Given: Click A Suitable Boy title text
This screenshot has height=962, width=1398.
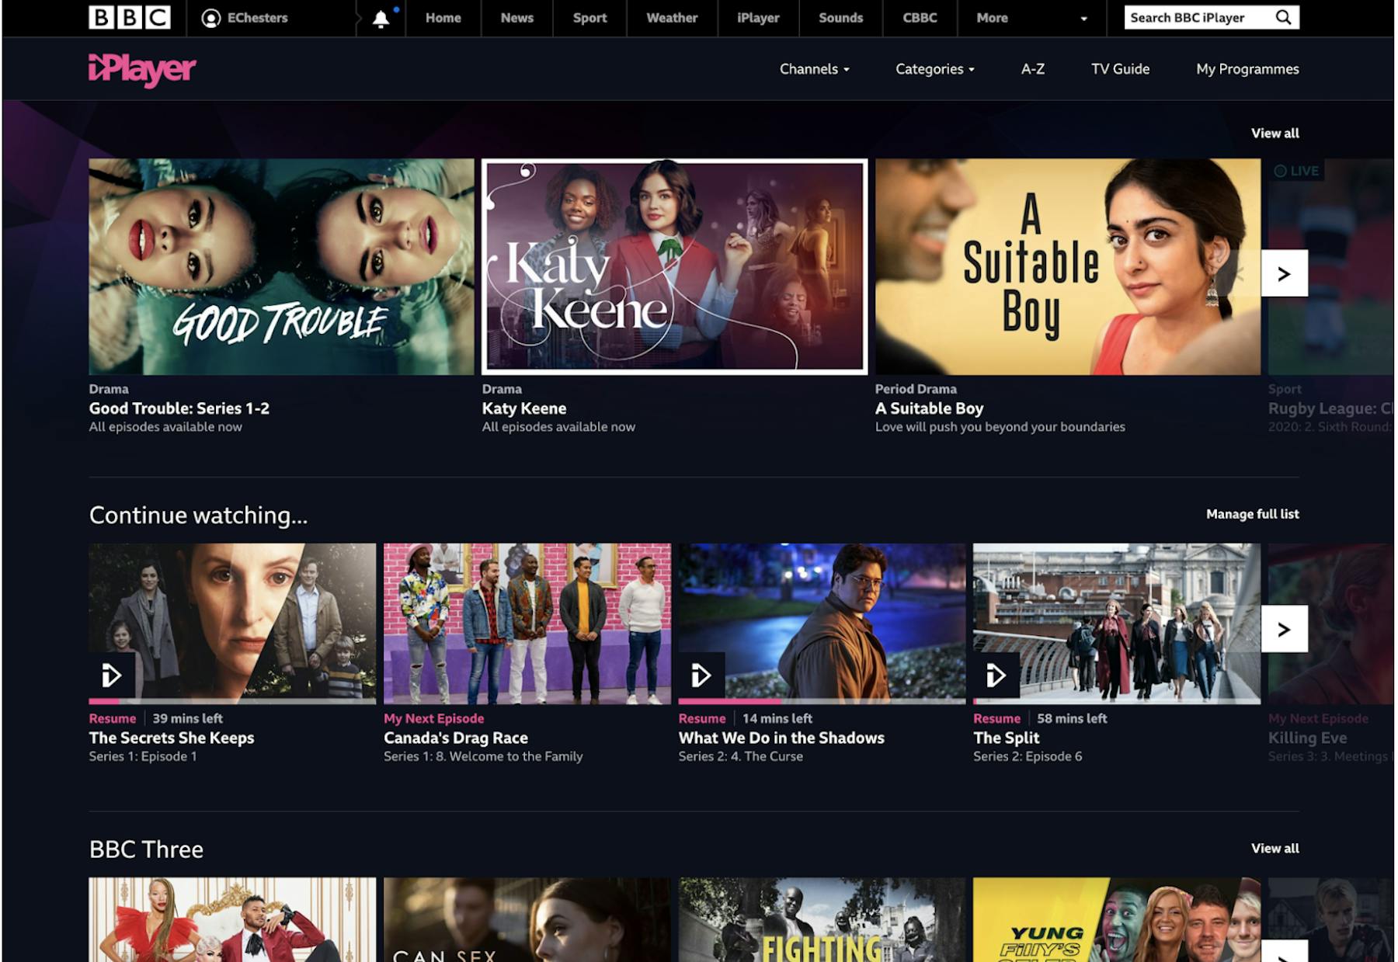Looking at the screenshot, I should [x=929, y=408].
